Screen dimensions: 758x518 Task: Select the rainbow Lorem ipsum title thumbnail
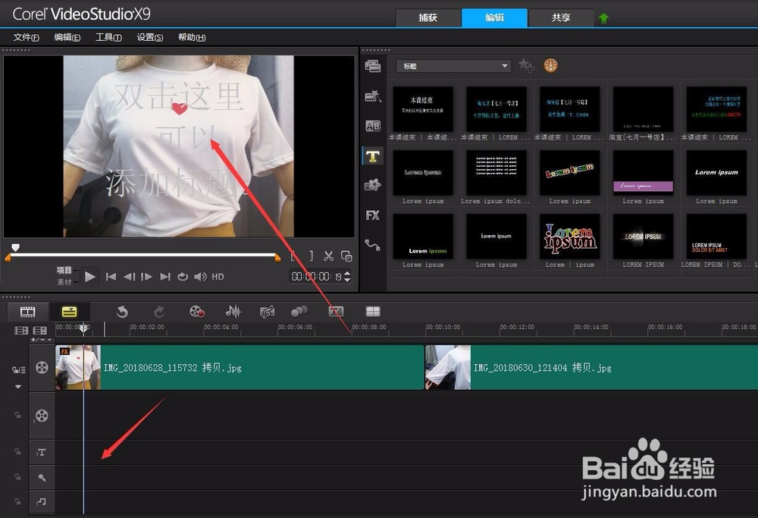coord(570,172)
